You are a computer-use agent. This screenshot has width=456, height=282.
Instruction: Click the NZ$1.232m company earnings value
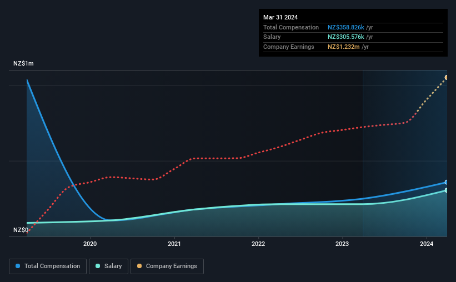[343, 47]
